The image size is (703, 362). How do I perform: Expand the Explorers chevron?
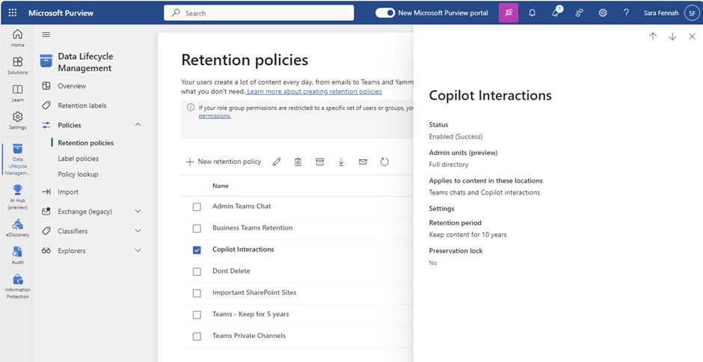point(138,251)
